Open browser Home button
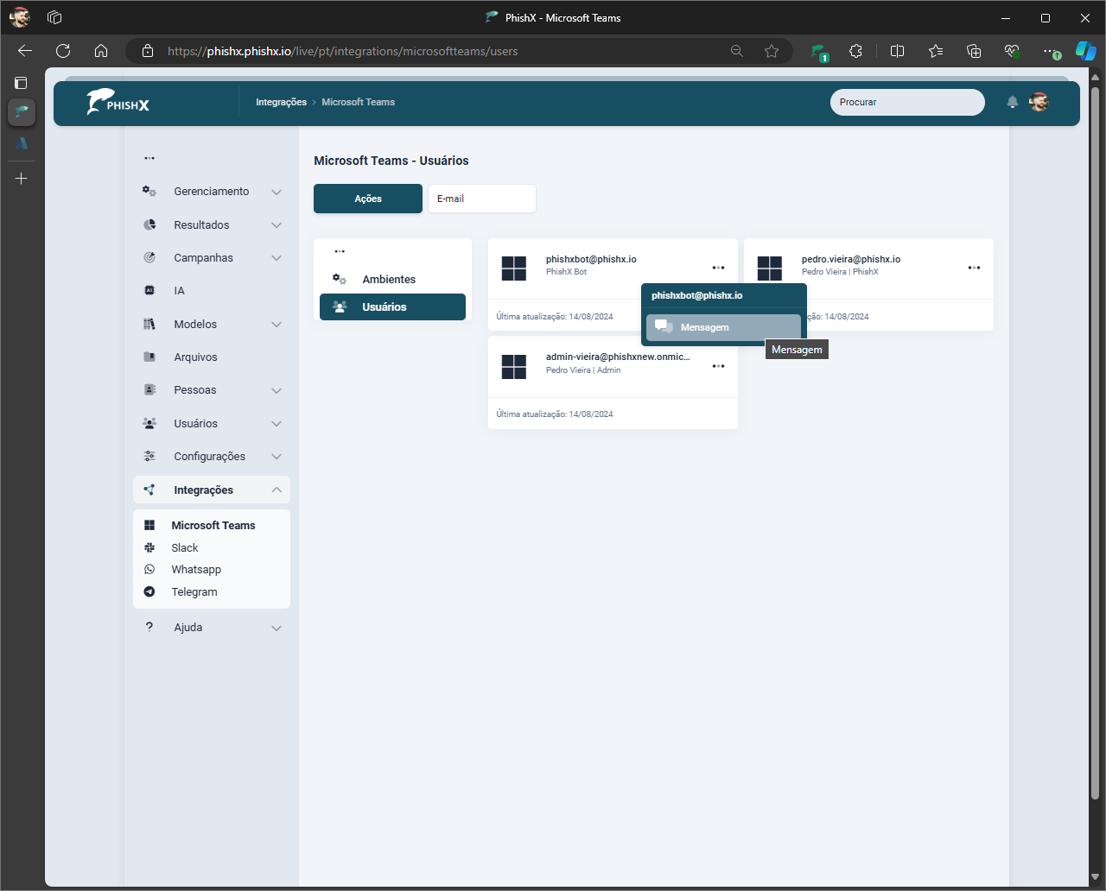The image size is (1106, 891). 101,51
